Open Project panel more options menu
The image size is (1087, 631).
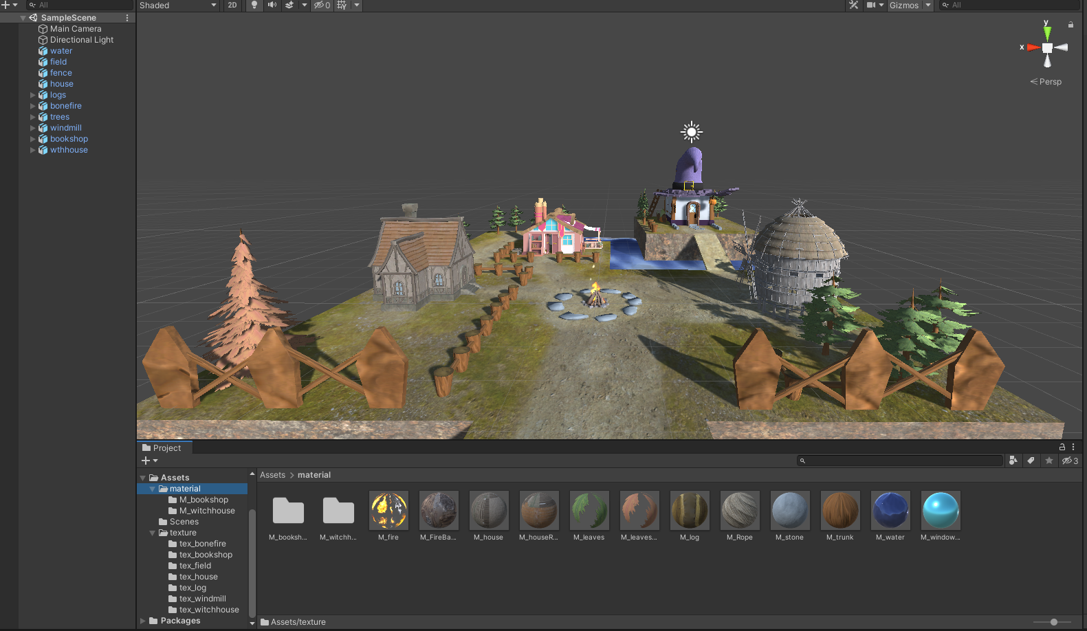click(1073, 447)
